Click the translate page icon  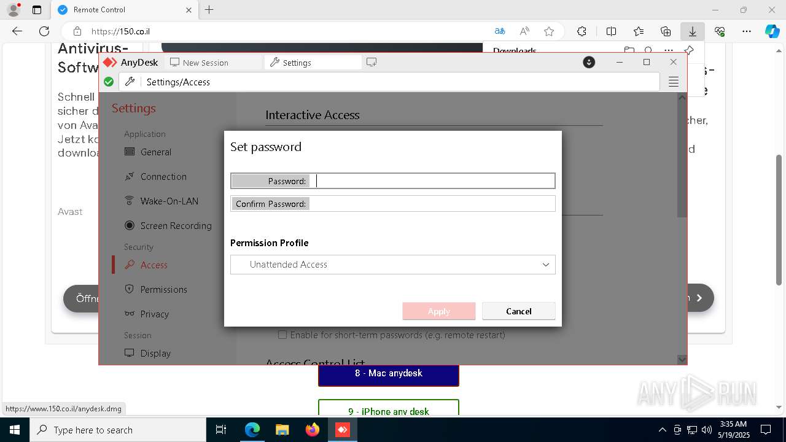(x=500, y=31)
